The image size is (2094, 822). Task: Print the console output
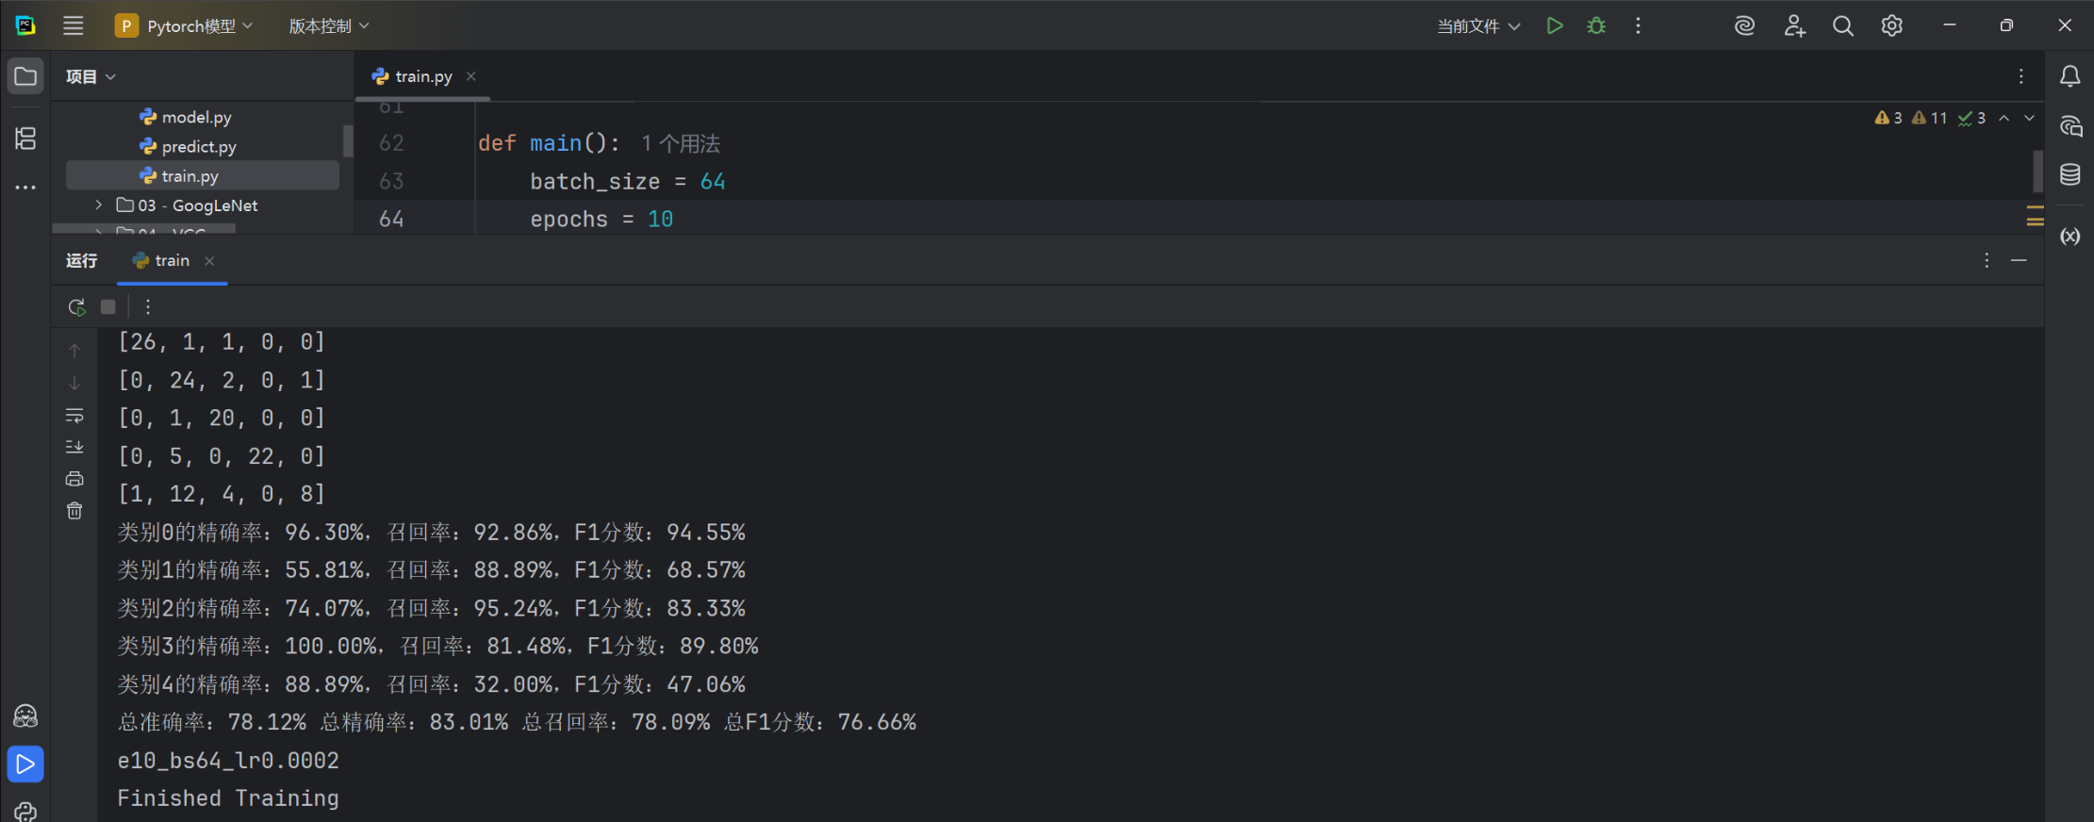point(74,479)
